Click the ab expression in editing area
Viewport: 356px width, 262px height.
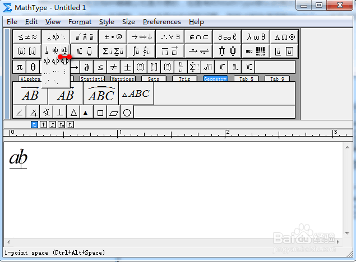(x=18, y=158)
